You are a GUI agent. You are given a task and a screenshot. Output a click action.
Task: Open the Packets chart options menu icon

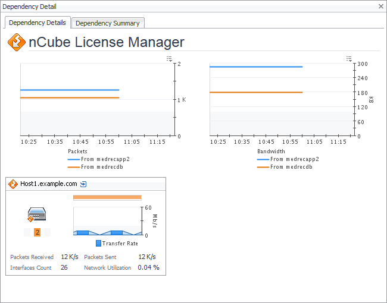tap(170, 59)
